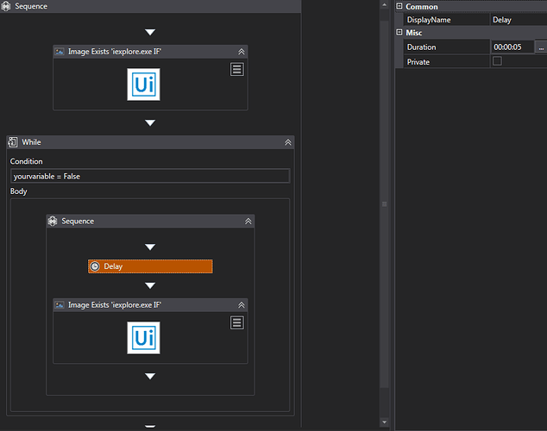Select the Delay activity clock icon
The height and width of the screenshot is (431, 547).
pos(95,266)
